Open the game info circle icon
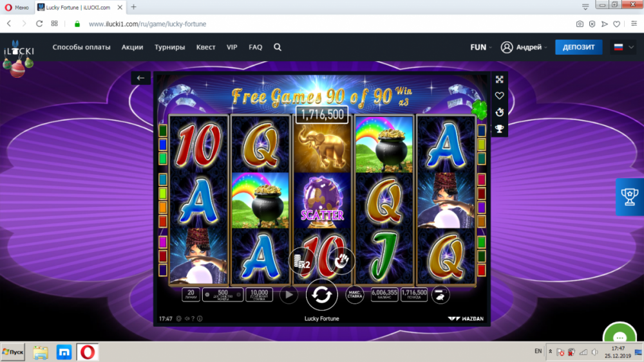 pyautogui.click(x=200, y=318)
